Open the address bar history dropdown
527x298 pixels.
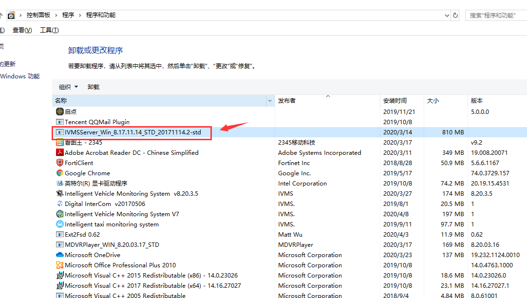click(x=447, y=15)
